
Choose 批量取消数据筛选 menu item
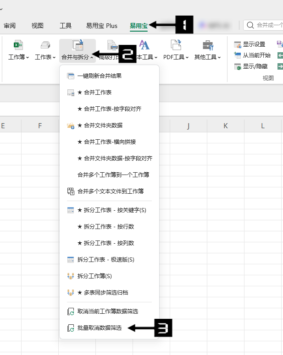[99, 328]
